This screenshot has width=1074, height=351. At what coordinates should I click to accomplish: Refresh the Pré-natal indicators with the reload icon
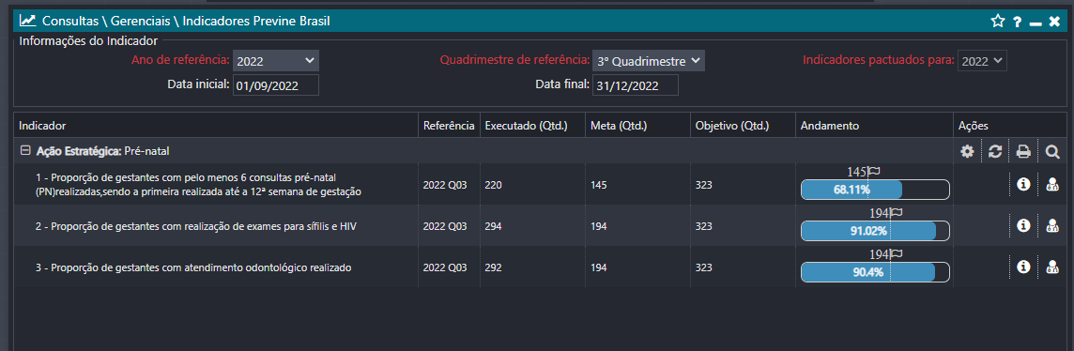(995, 151)
